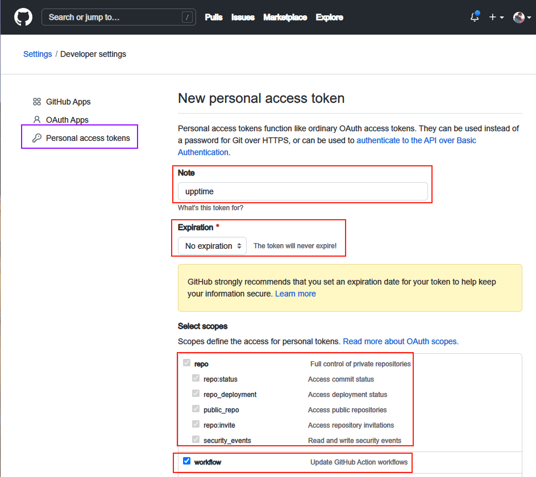Toggle the security_events checkbox

[x=196, y=439]
